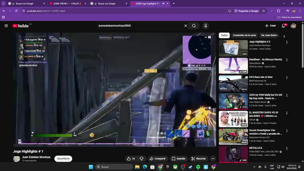Screen dimensions: 304x171
Task: Open Ducati Streetfighter V4s thumbnail
Action: point(233,137)
